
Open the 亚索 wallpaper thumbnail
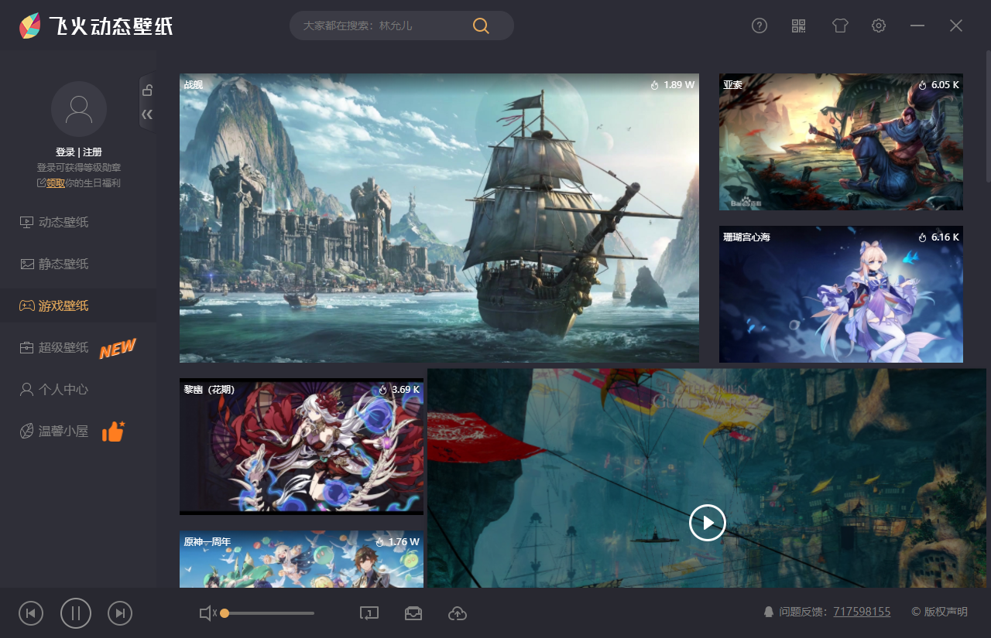[x=841, y=142]
